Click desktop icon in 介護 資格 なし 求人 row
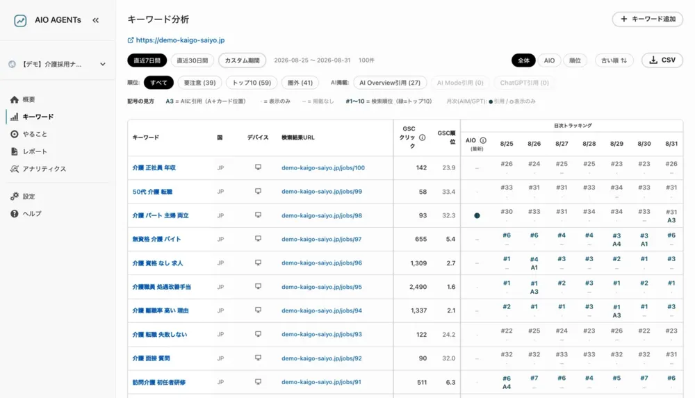695x398 pixels. pyautogui.click(x=258, y=263)
